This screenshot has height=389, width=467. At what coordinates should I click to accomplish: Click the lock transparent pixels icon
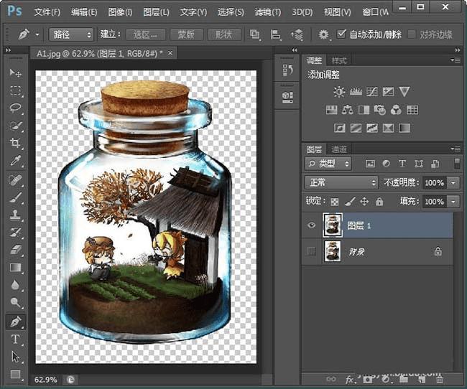tap(335, 202)
